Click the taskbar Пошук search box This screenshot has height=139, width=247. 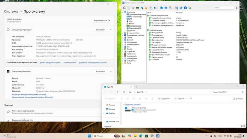point(106,136)
